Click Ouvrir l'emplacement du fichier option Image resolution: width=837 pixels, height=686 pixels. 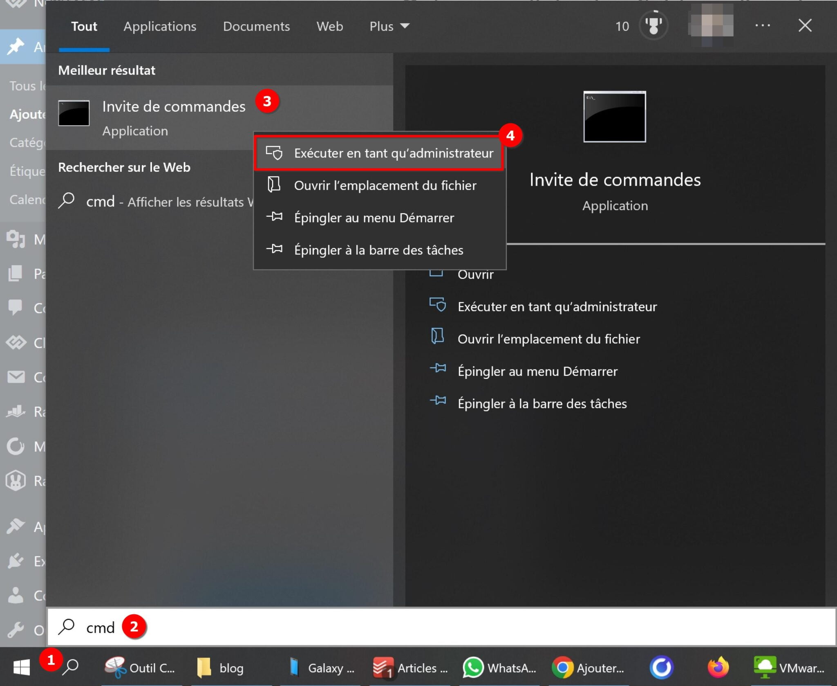[x=385, y=185]
